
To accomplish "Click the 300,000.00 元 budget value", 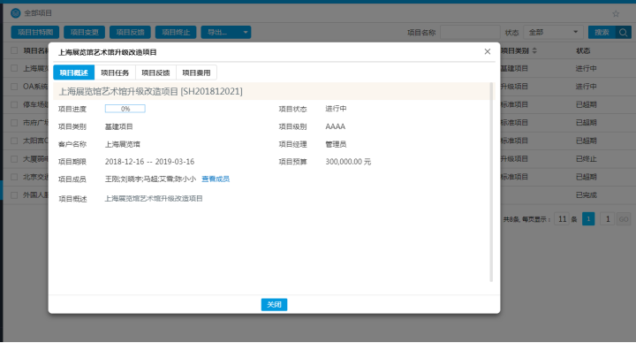I will tap(348, 162).
